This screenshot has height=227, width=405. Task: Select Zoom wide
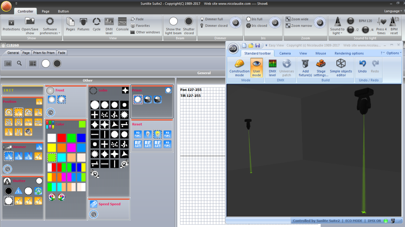(297, 19)
